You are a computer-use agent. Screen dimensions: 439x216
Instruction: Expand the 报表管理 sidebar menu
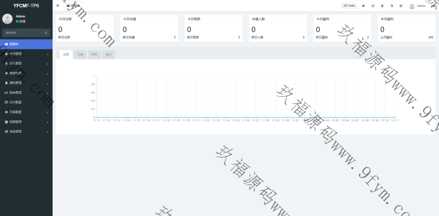[x=26, y=93]
